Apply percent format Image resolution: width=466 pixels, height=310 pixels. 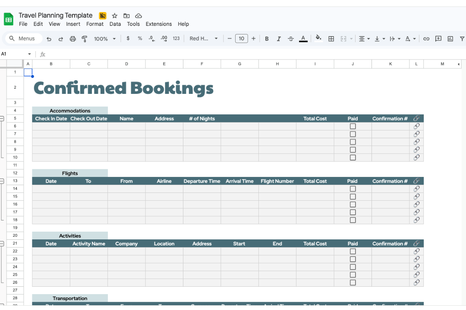tap(140, 38)
